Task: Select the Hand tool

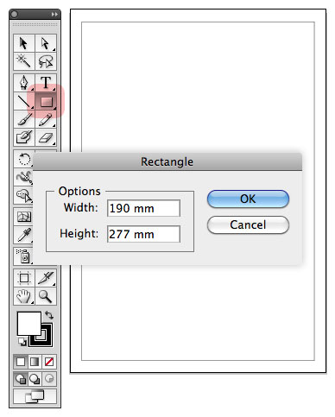Action: pos(24,296)
